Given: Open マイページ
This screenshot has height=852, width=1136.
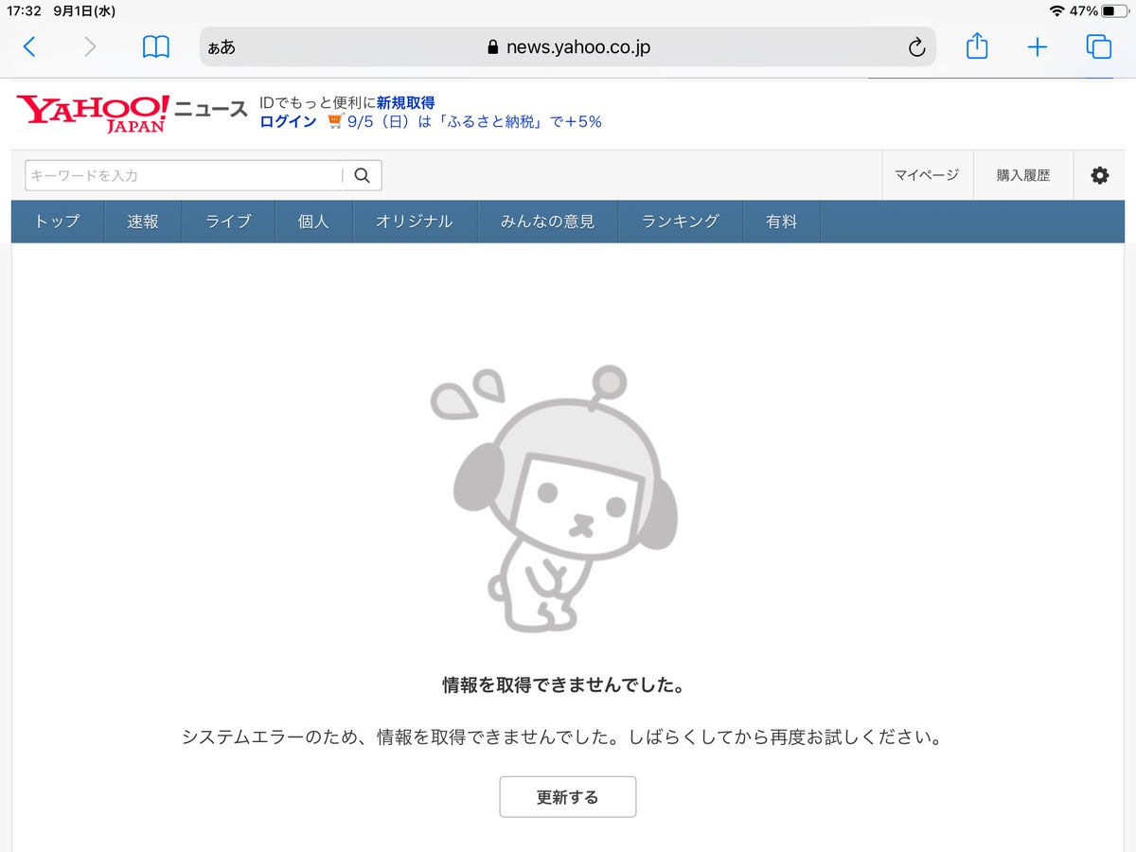Looking at the screenshot, I should [927, 175].
